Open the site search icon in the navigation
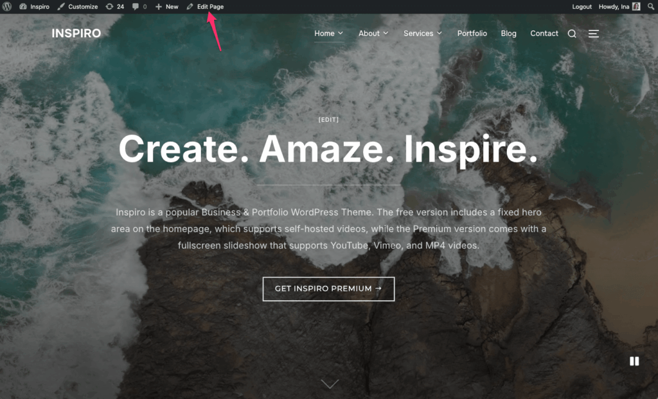This screenshot has height=399, width=658. point(572,33)
